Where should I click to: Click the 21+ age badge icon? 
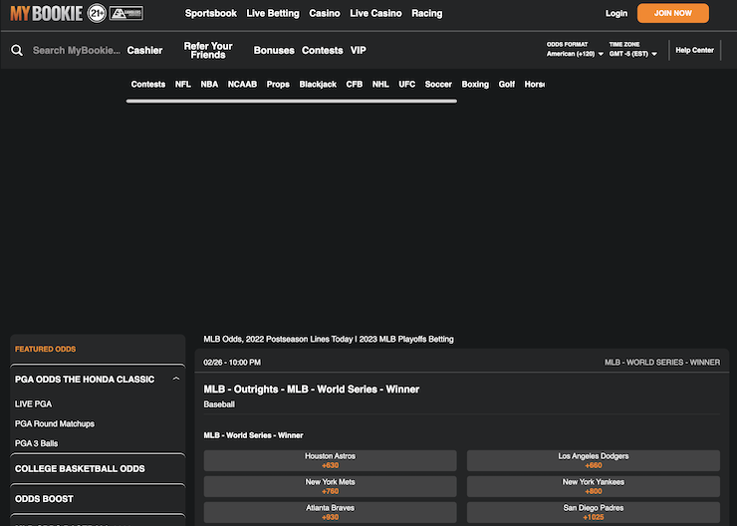[97, 13]
